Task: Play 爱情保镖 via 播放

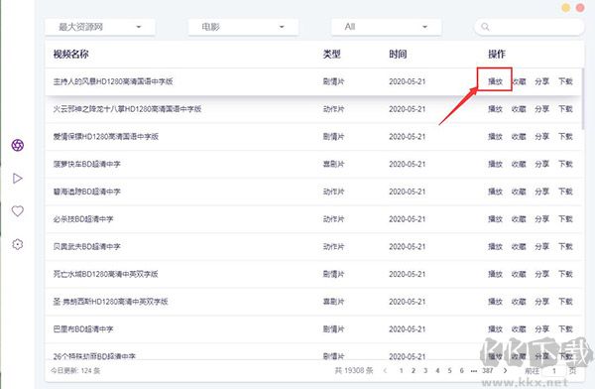Action: coord(495,136)
